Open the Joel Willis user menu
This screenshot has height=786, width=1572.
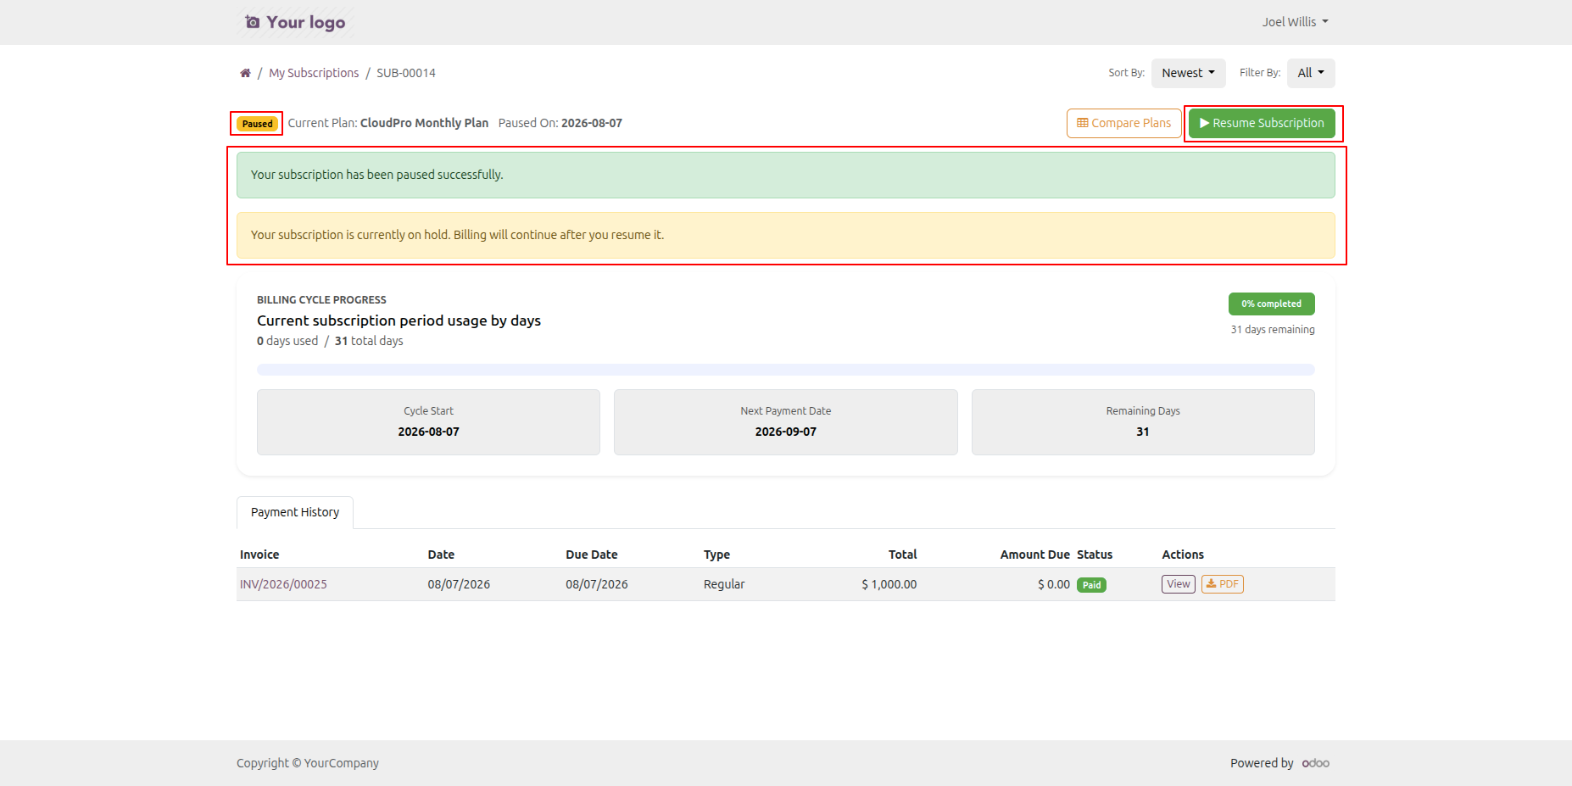[x=1295, y=22]
